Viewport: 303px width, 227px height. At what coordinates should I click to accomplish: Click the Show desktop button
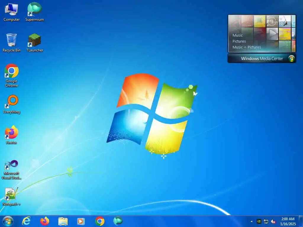301,221
